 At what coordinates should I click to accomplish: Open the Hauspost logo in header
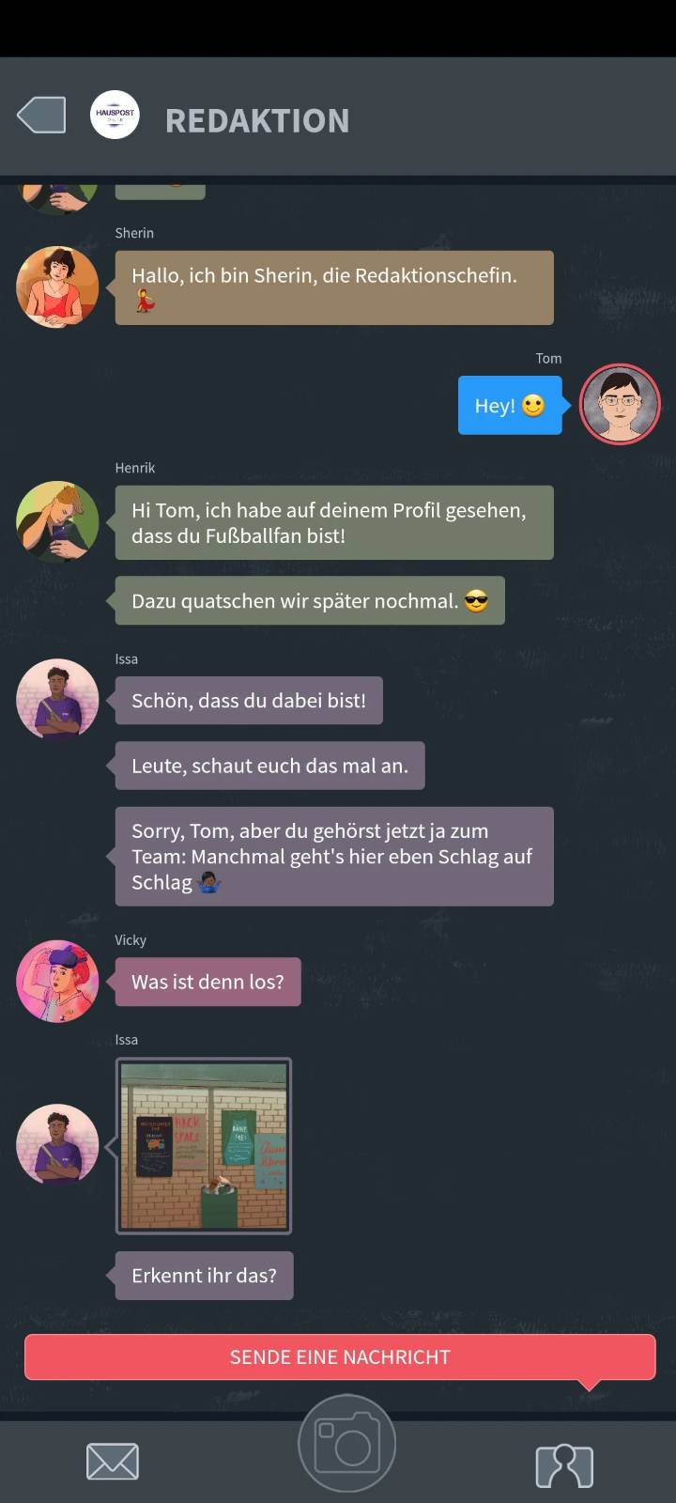(x=115, y=116)
